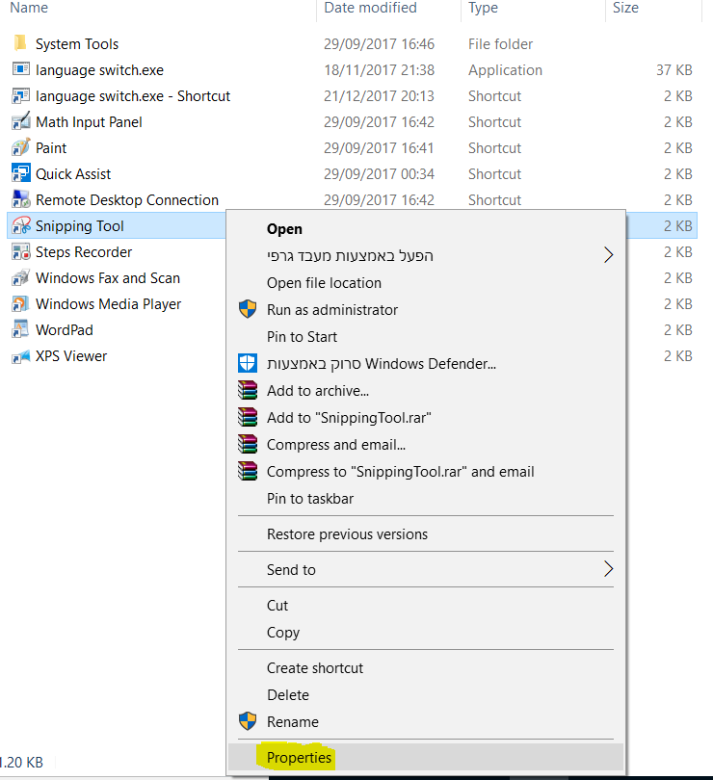This screenshot has height=780, width=713.
Task: Choose Create shortcut
Action: [426, 667]
